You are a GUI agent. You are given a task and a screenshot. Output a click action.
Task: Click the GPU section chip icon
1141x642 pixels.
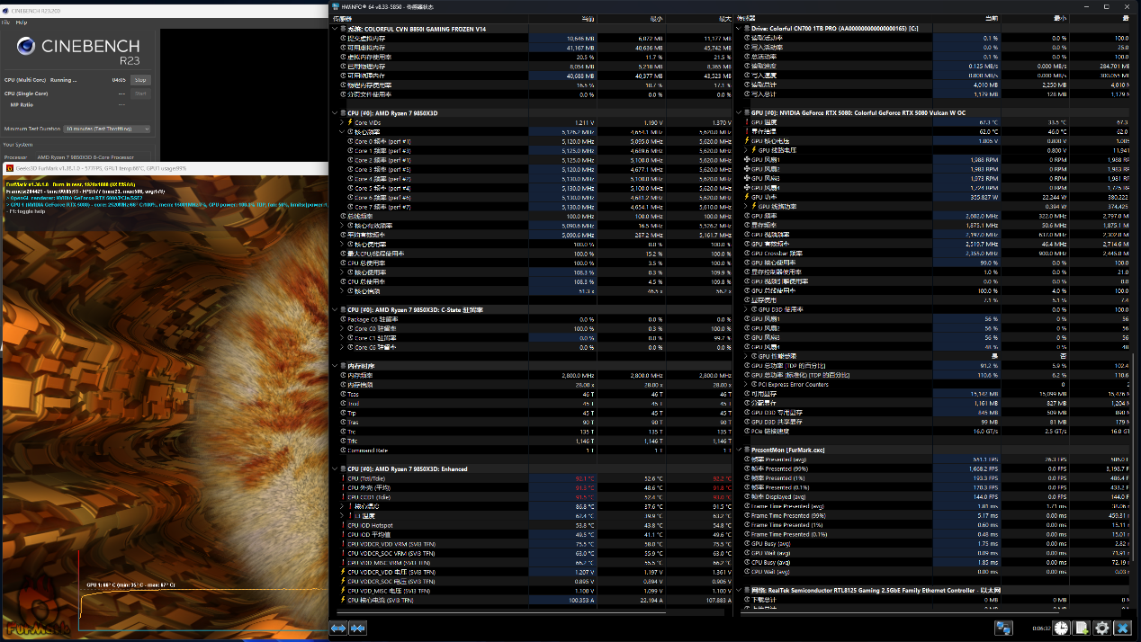click(749, 113)
